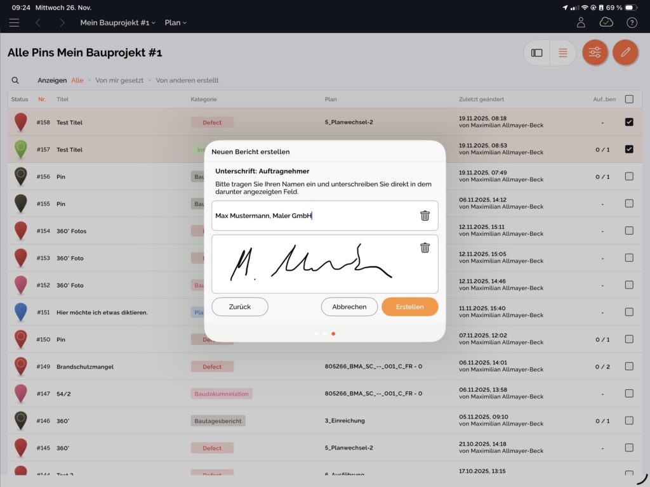Screen dimensions: 650x487
Task: Tap the cloud sync status icon
Action: (x=606, y=23)
